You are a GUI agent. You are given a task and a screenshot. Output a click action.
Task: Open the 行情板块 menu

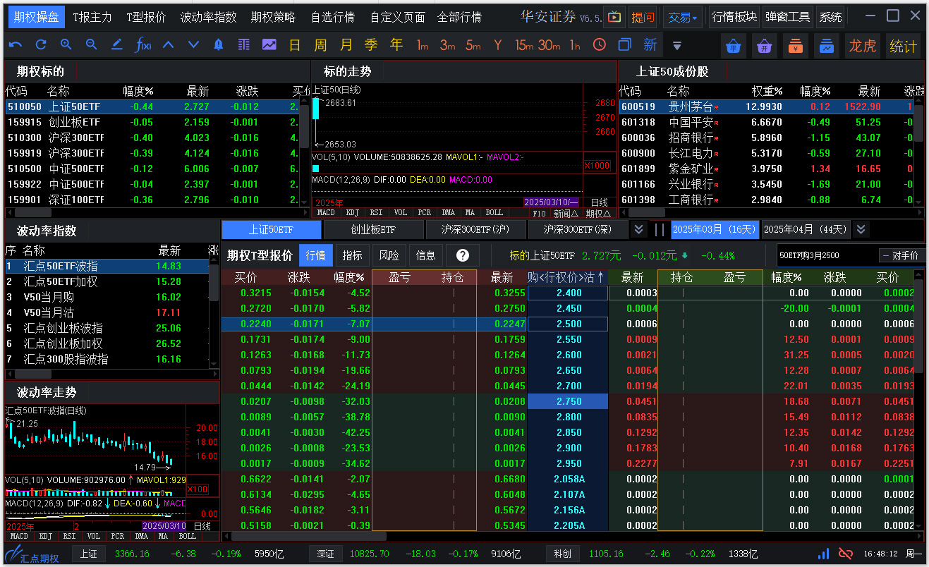[734, 17]
